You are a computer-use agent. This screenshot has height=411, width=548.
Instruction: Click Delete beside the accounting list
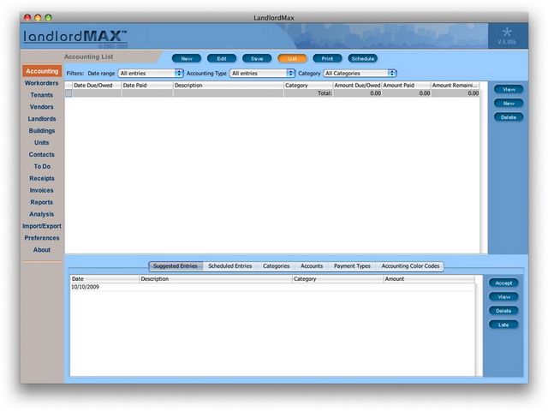point(509,117)
